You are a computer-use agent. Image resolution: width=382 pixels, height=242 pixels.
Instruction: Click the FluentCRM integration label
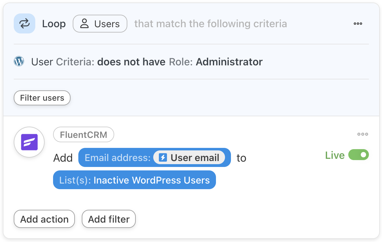(x=84, y=135)
